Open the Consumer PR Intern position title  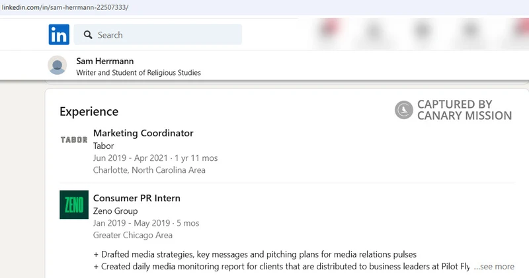tap(137, 198)
